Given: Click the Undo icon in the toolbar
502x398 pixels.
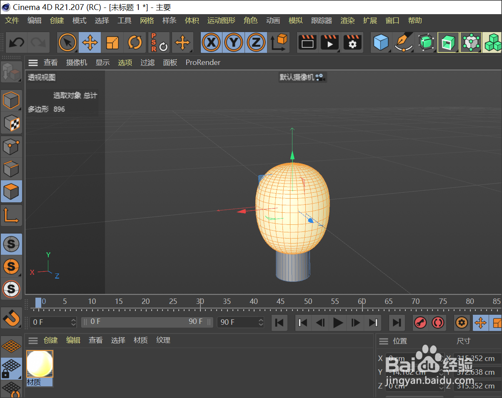Looking at the screenshot, I should pos(16,42).
